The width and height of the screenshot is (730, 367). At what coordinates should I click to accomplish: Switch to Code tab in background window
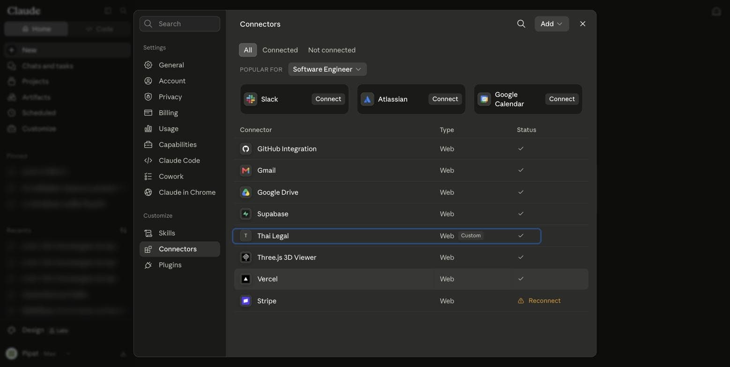99,29
